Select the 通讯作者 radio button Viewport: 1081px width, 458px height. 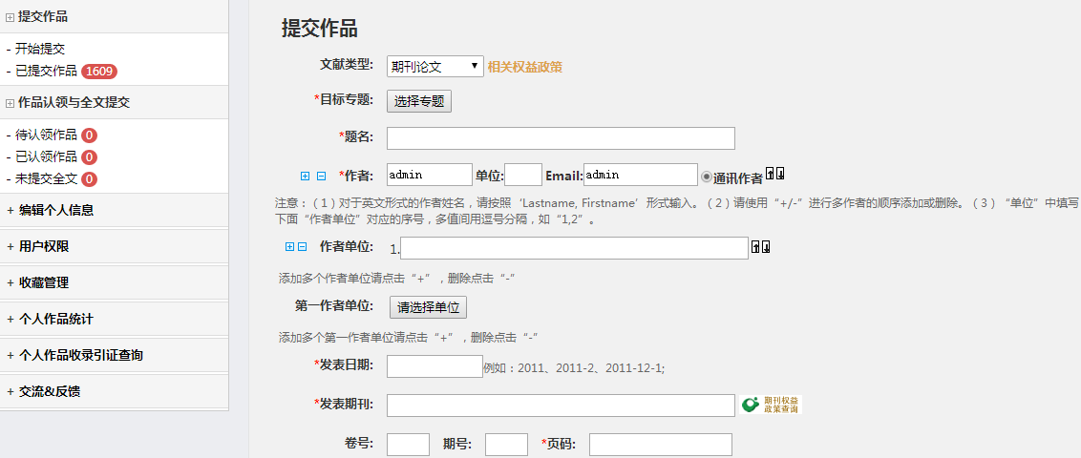pos(707,177)
